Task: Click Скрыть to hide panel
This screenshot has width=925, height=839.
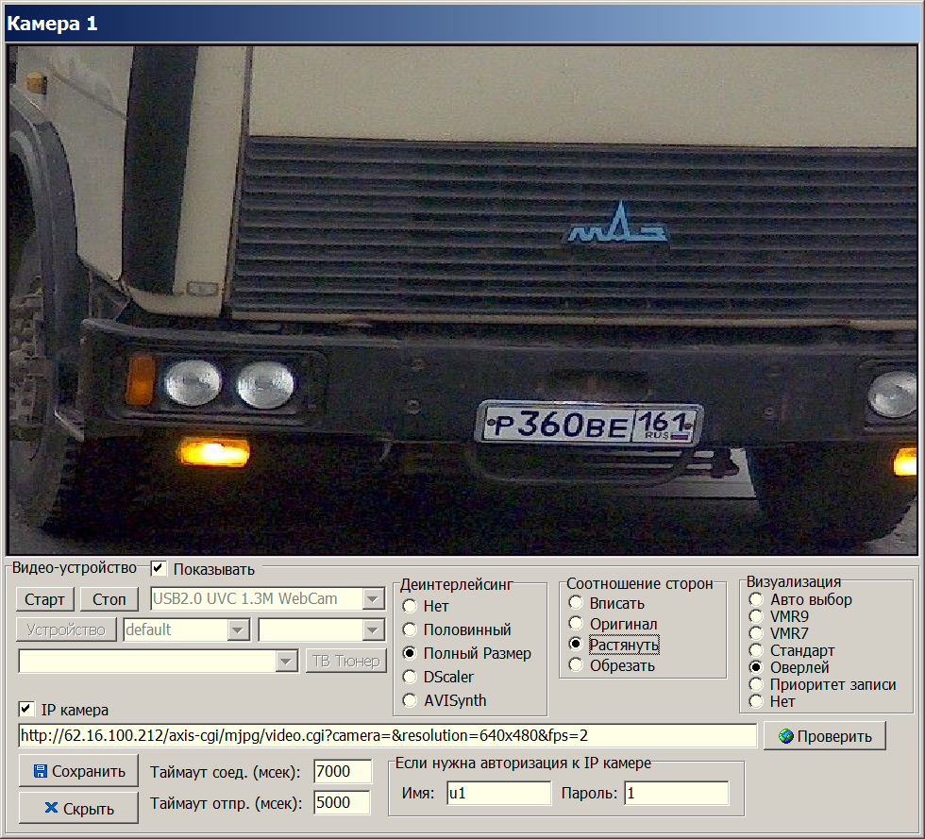Action: point(78,808)
